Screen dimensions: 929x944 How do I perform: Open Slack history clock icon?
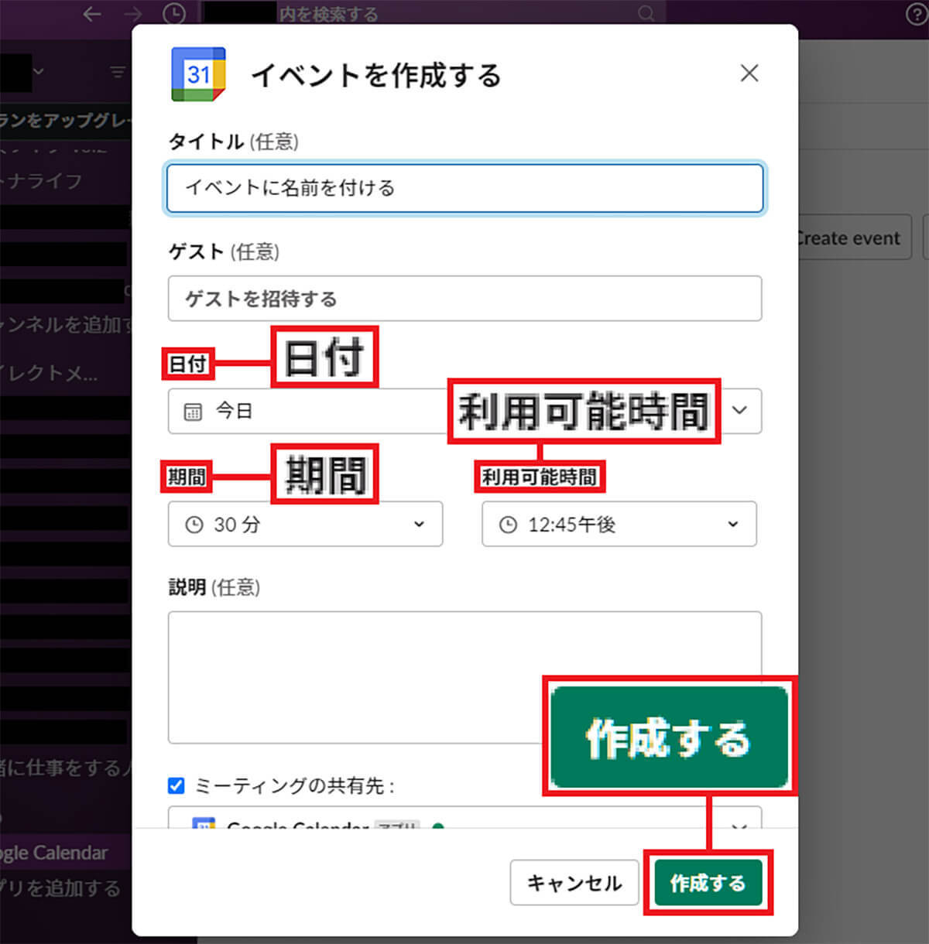[x=174, y=13]
